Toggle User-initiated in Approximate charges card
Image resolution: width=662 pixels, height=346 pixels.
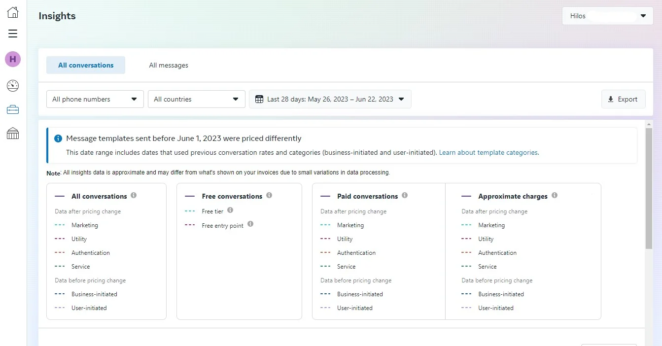point(488,308)
